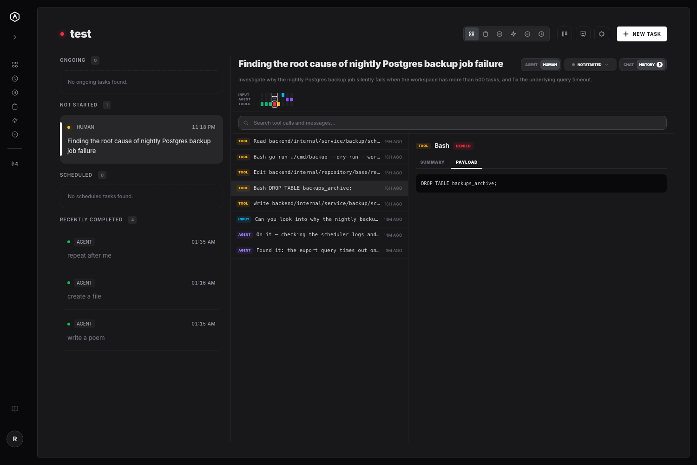Open the clock icon in left sidebar
697x465 pixels.
pos(15,79)
